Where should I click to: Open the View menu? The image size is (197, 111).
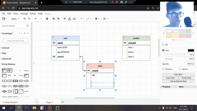pos(16,14)
